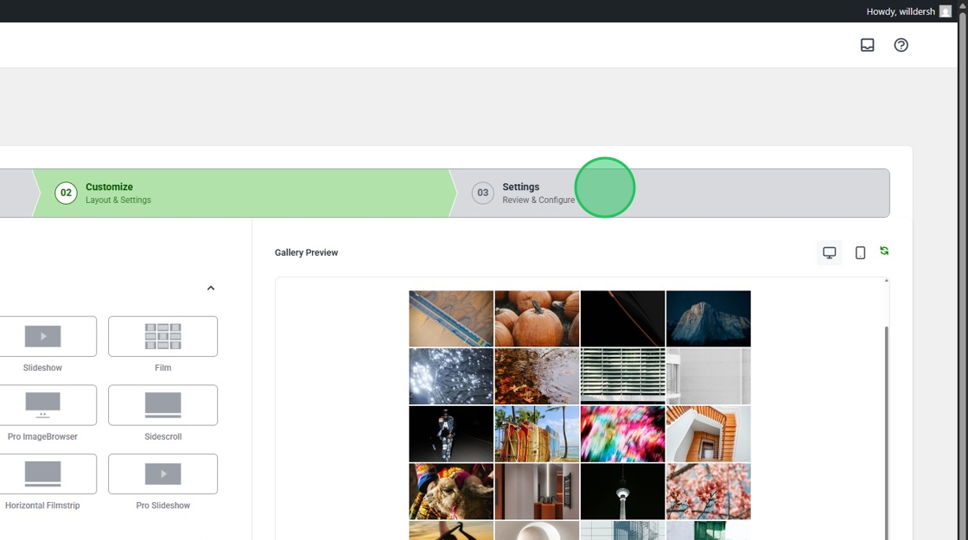968x540 pixels.
Task: Click the gallery preview scrollbar
Action: click(x=887, y=432)
